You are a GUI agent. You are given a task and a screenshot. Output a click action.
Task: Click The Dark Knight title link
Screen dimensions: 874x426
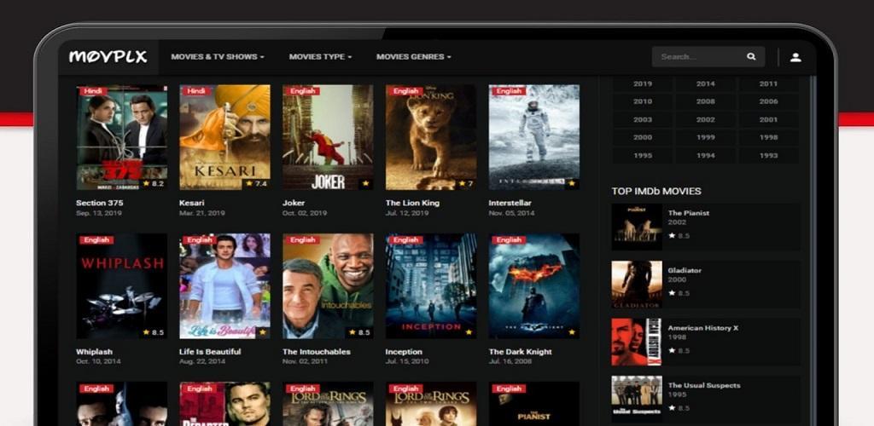520,352
